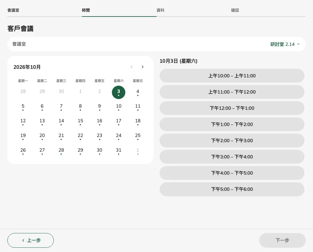This screenshot has height=252, width=313.
Task: Choose October 25 on the calendar
Action: coord(138,136)
